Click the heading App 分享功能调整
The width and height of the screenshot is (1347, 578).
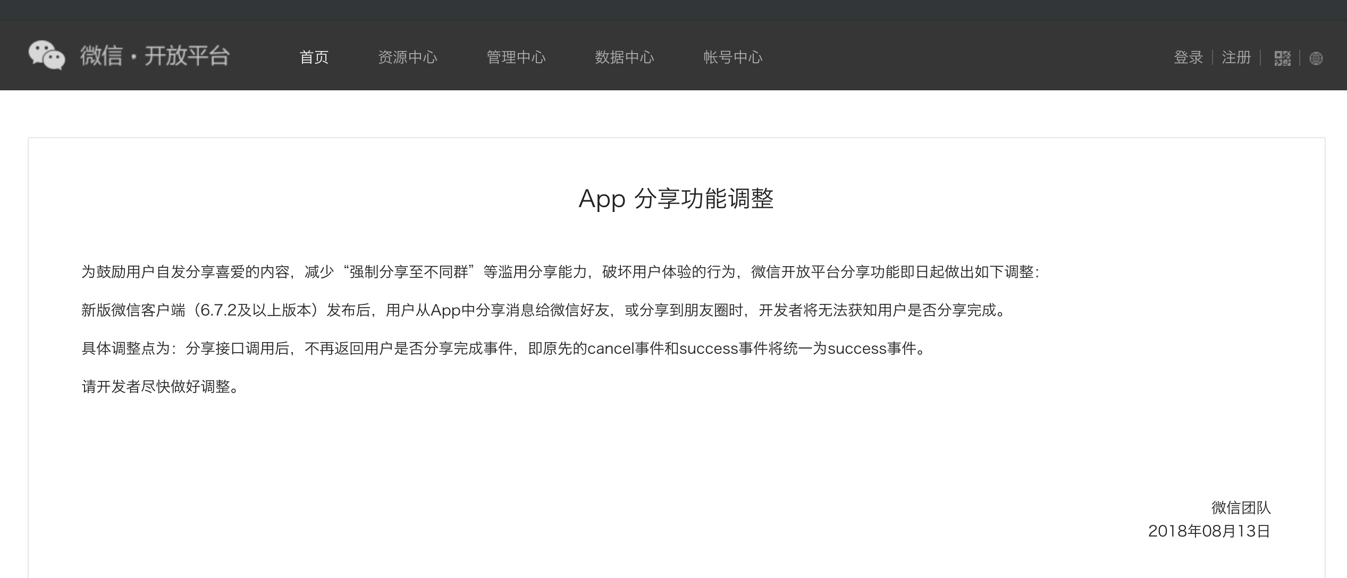(x=676, y=199)
